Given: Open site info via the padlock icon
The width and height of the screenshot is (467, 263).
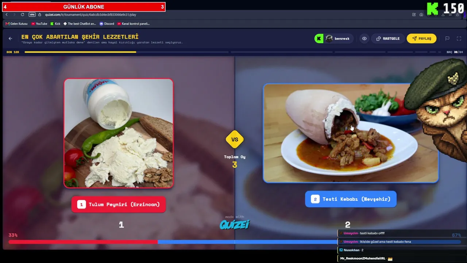Looking at the screenshot, I should tap(40, 15).
